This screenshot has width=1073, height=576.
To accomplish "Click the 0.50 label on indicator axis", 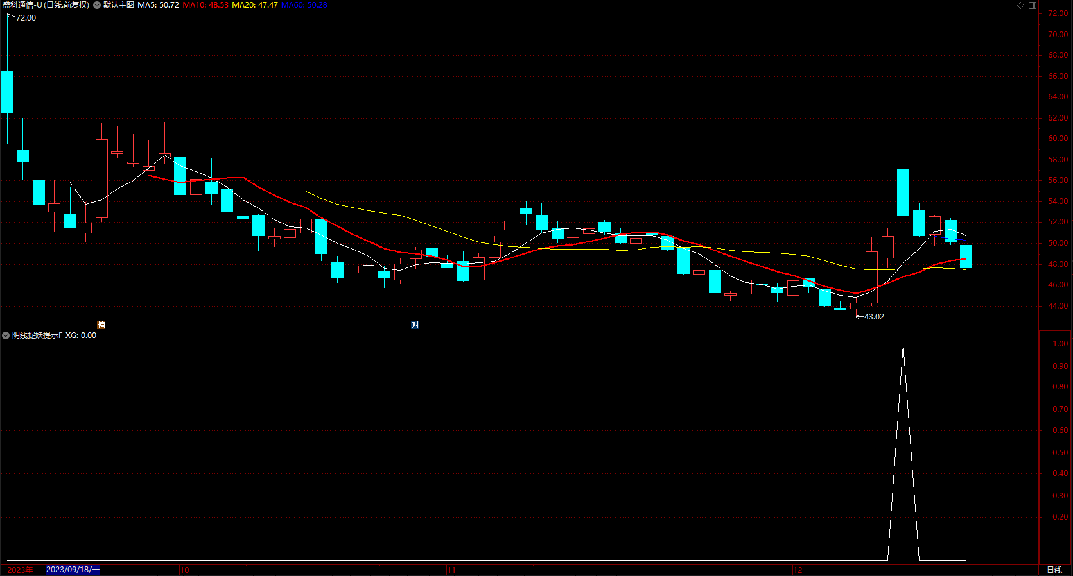I will point(1060,453).
